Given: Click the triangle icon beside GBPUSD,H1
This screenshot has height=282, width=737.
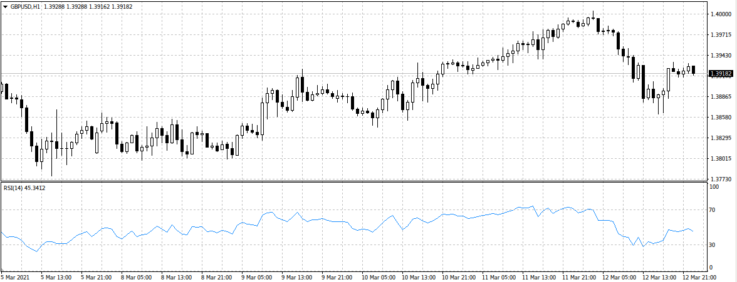Looking at the screenshot, I should (5, 6).
